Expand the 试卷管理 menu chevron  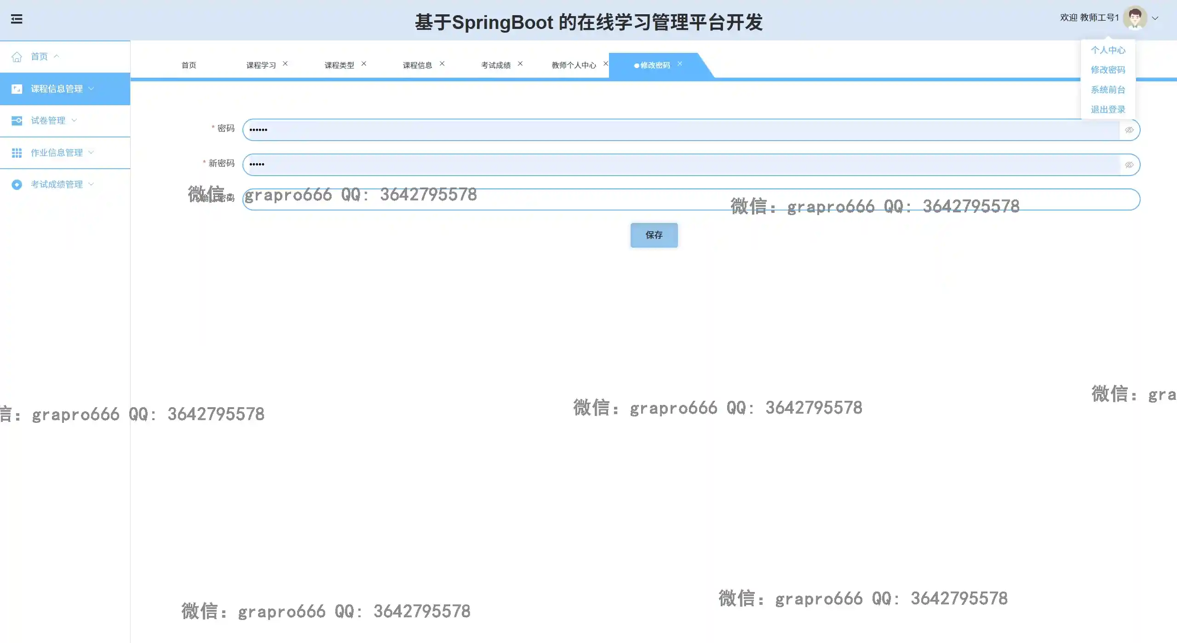pyautogui.click(x=74, y=120)
